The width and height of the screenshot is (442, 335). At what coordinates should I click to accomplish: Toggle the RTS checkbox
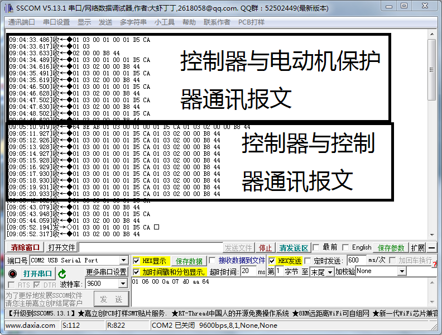(12, 285)
